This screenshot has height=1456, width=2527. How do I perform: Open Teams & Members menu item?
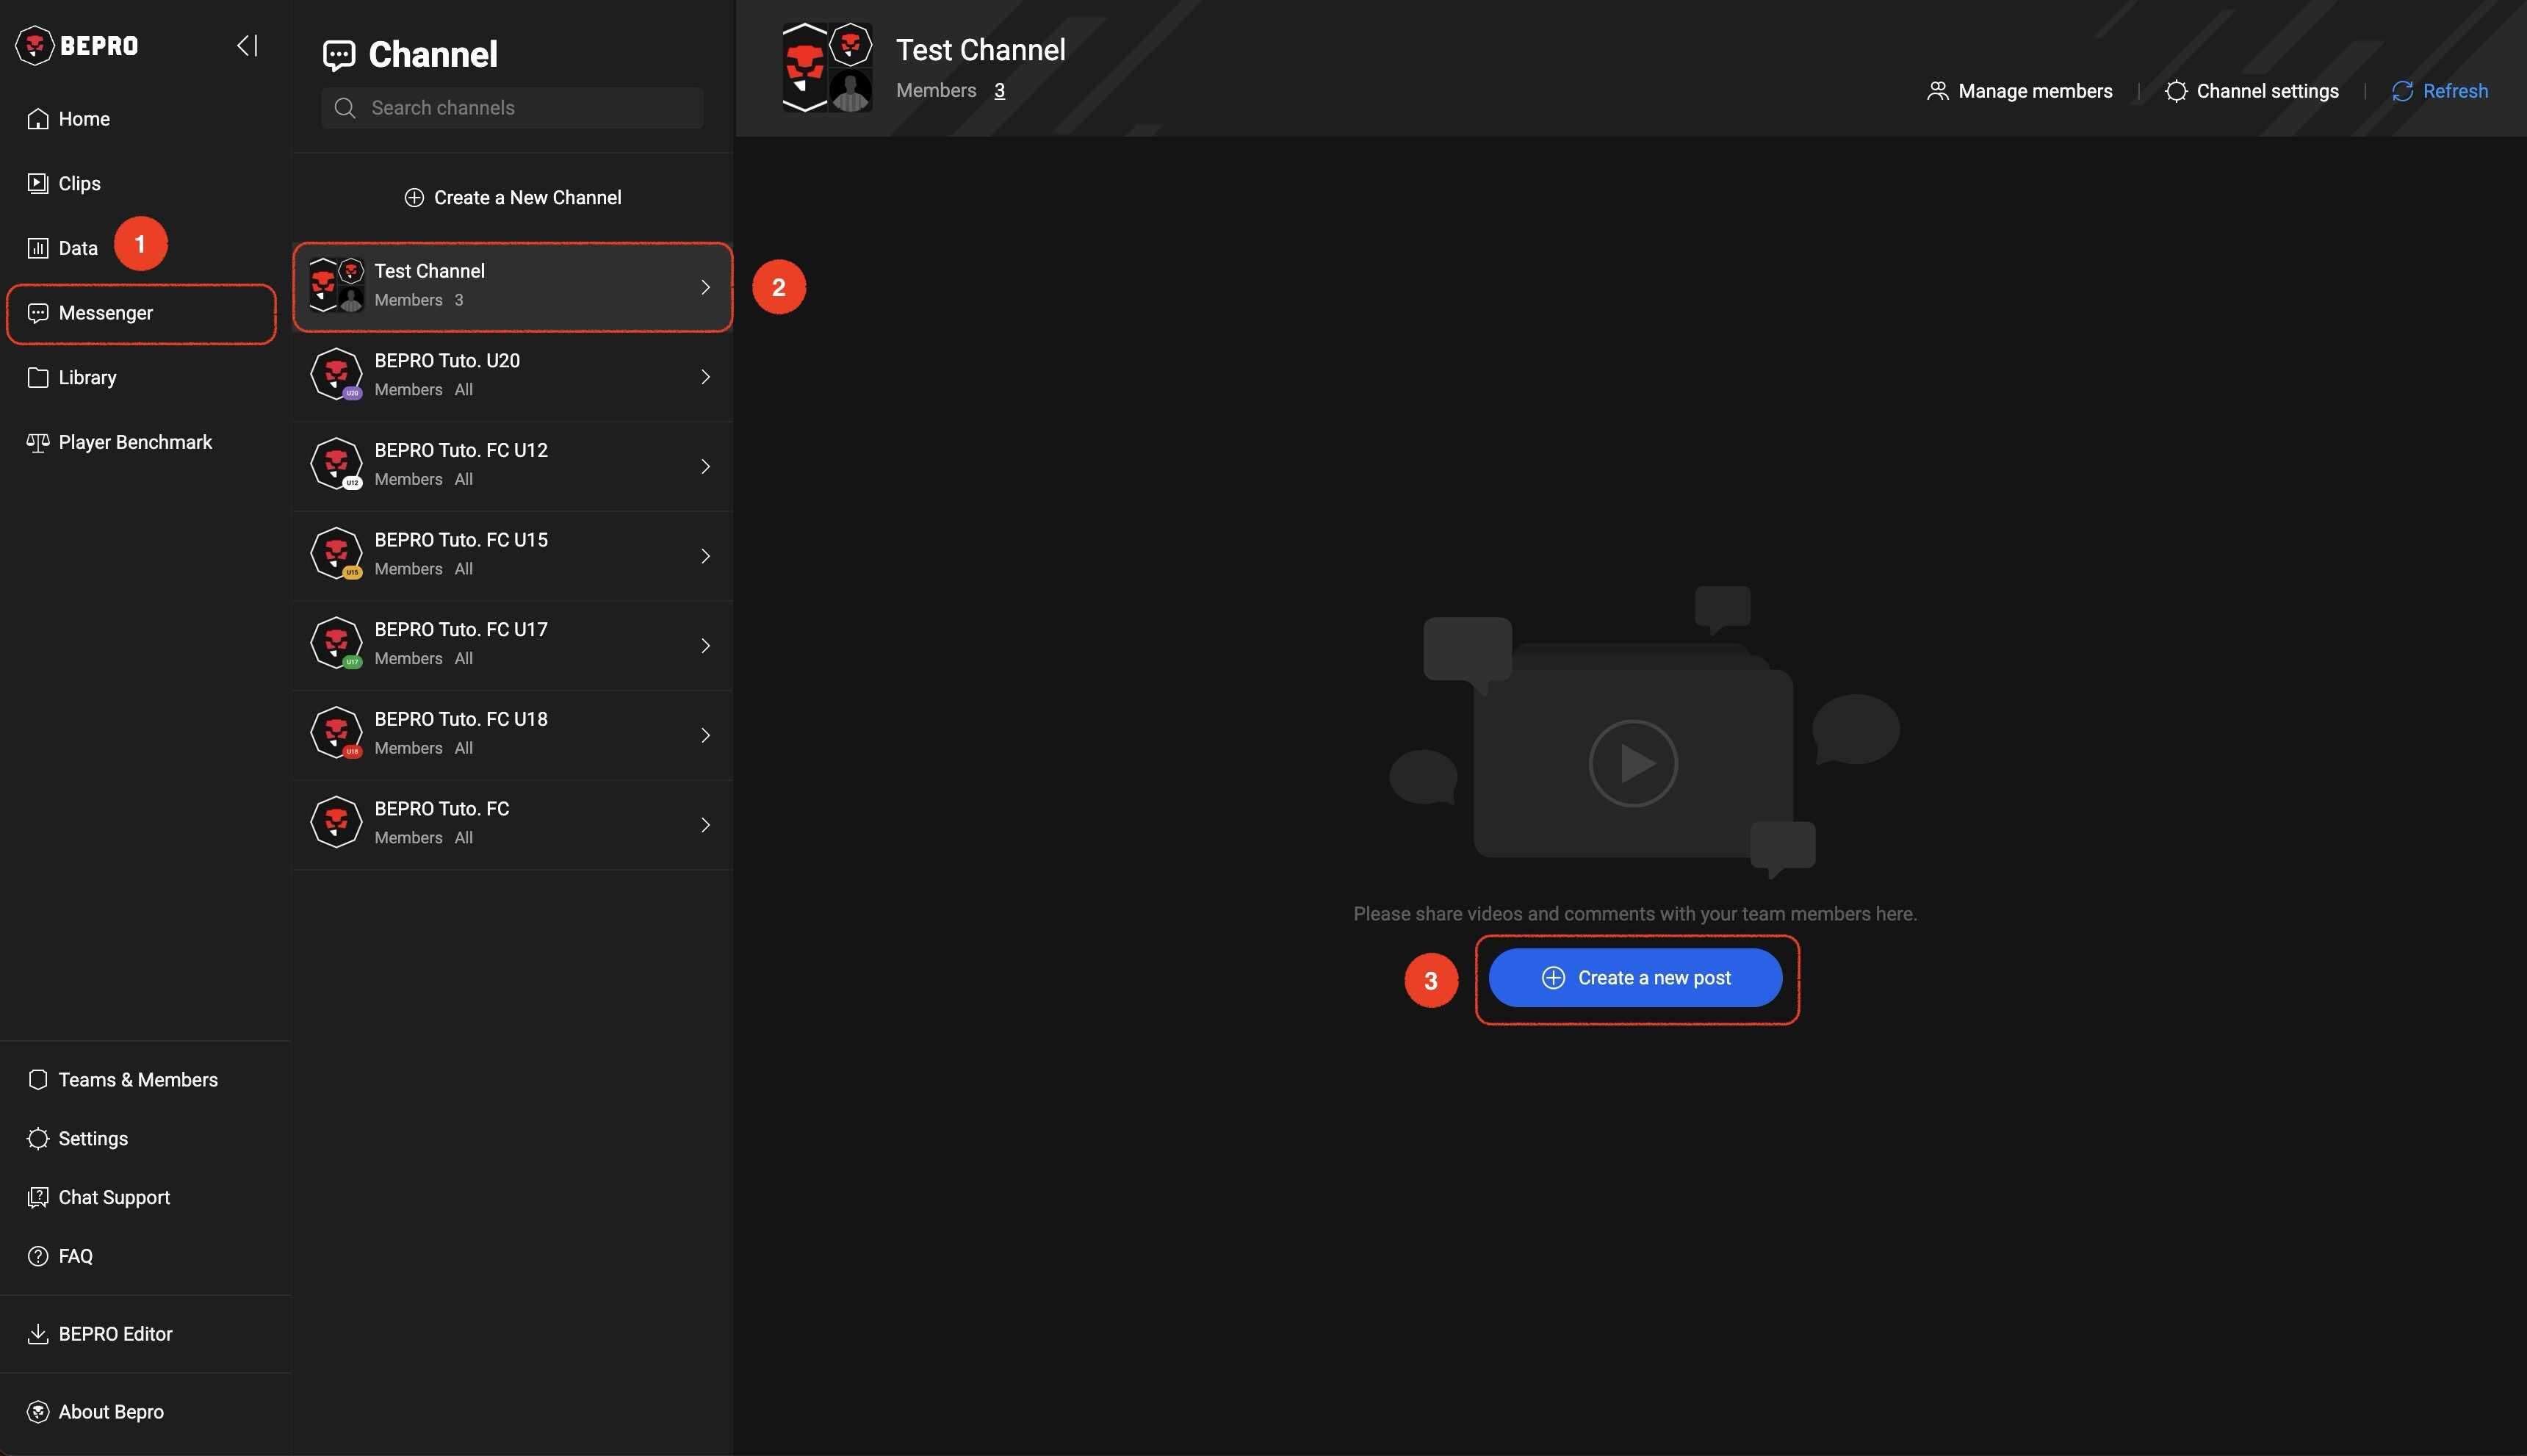[x=138, y=1079]
